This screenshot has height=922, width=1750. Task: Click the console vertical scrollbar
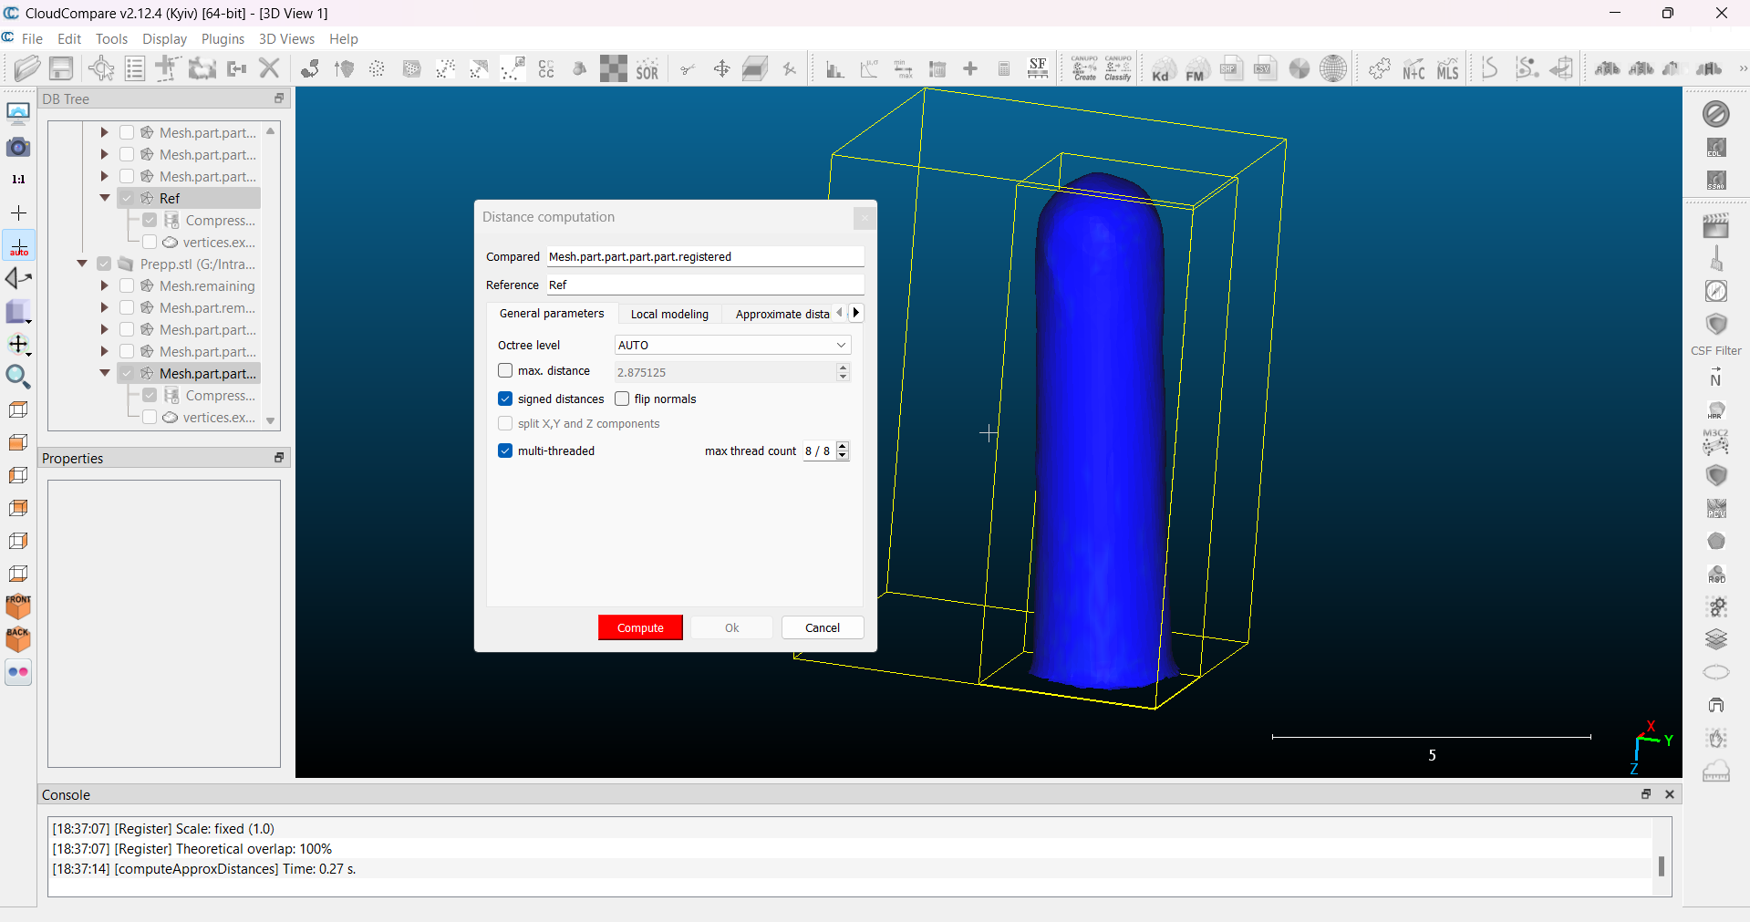tap(1661, 865)
